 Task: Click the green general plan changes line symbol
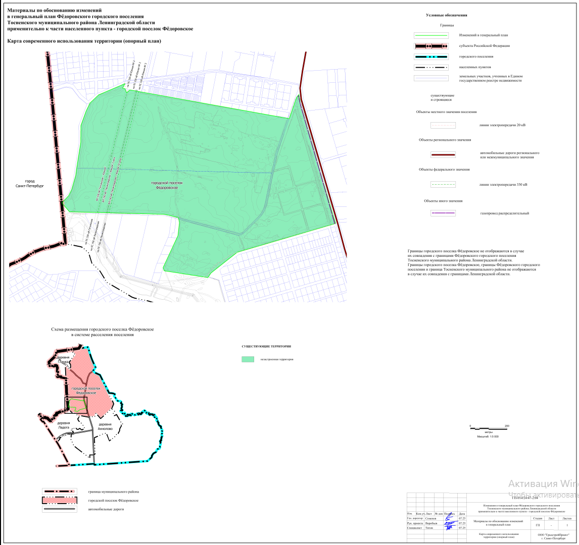point(431,36)
